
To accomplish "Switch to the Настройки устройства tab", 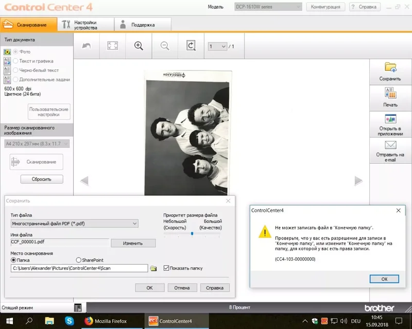I will pos(85,25).
